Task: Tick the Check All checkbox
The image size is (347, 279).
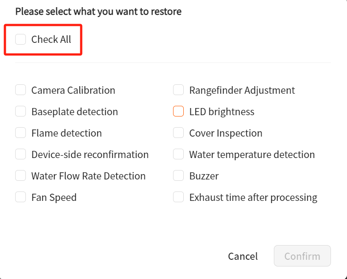Action: point(21,39)
